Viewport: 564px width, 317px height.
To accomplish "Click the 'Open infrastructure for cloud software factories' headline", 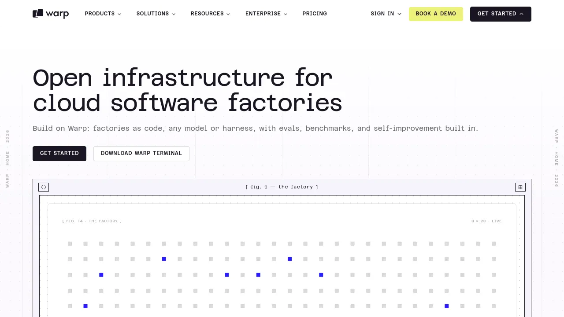I will point(188,91).
